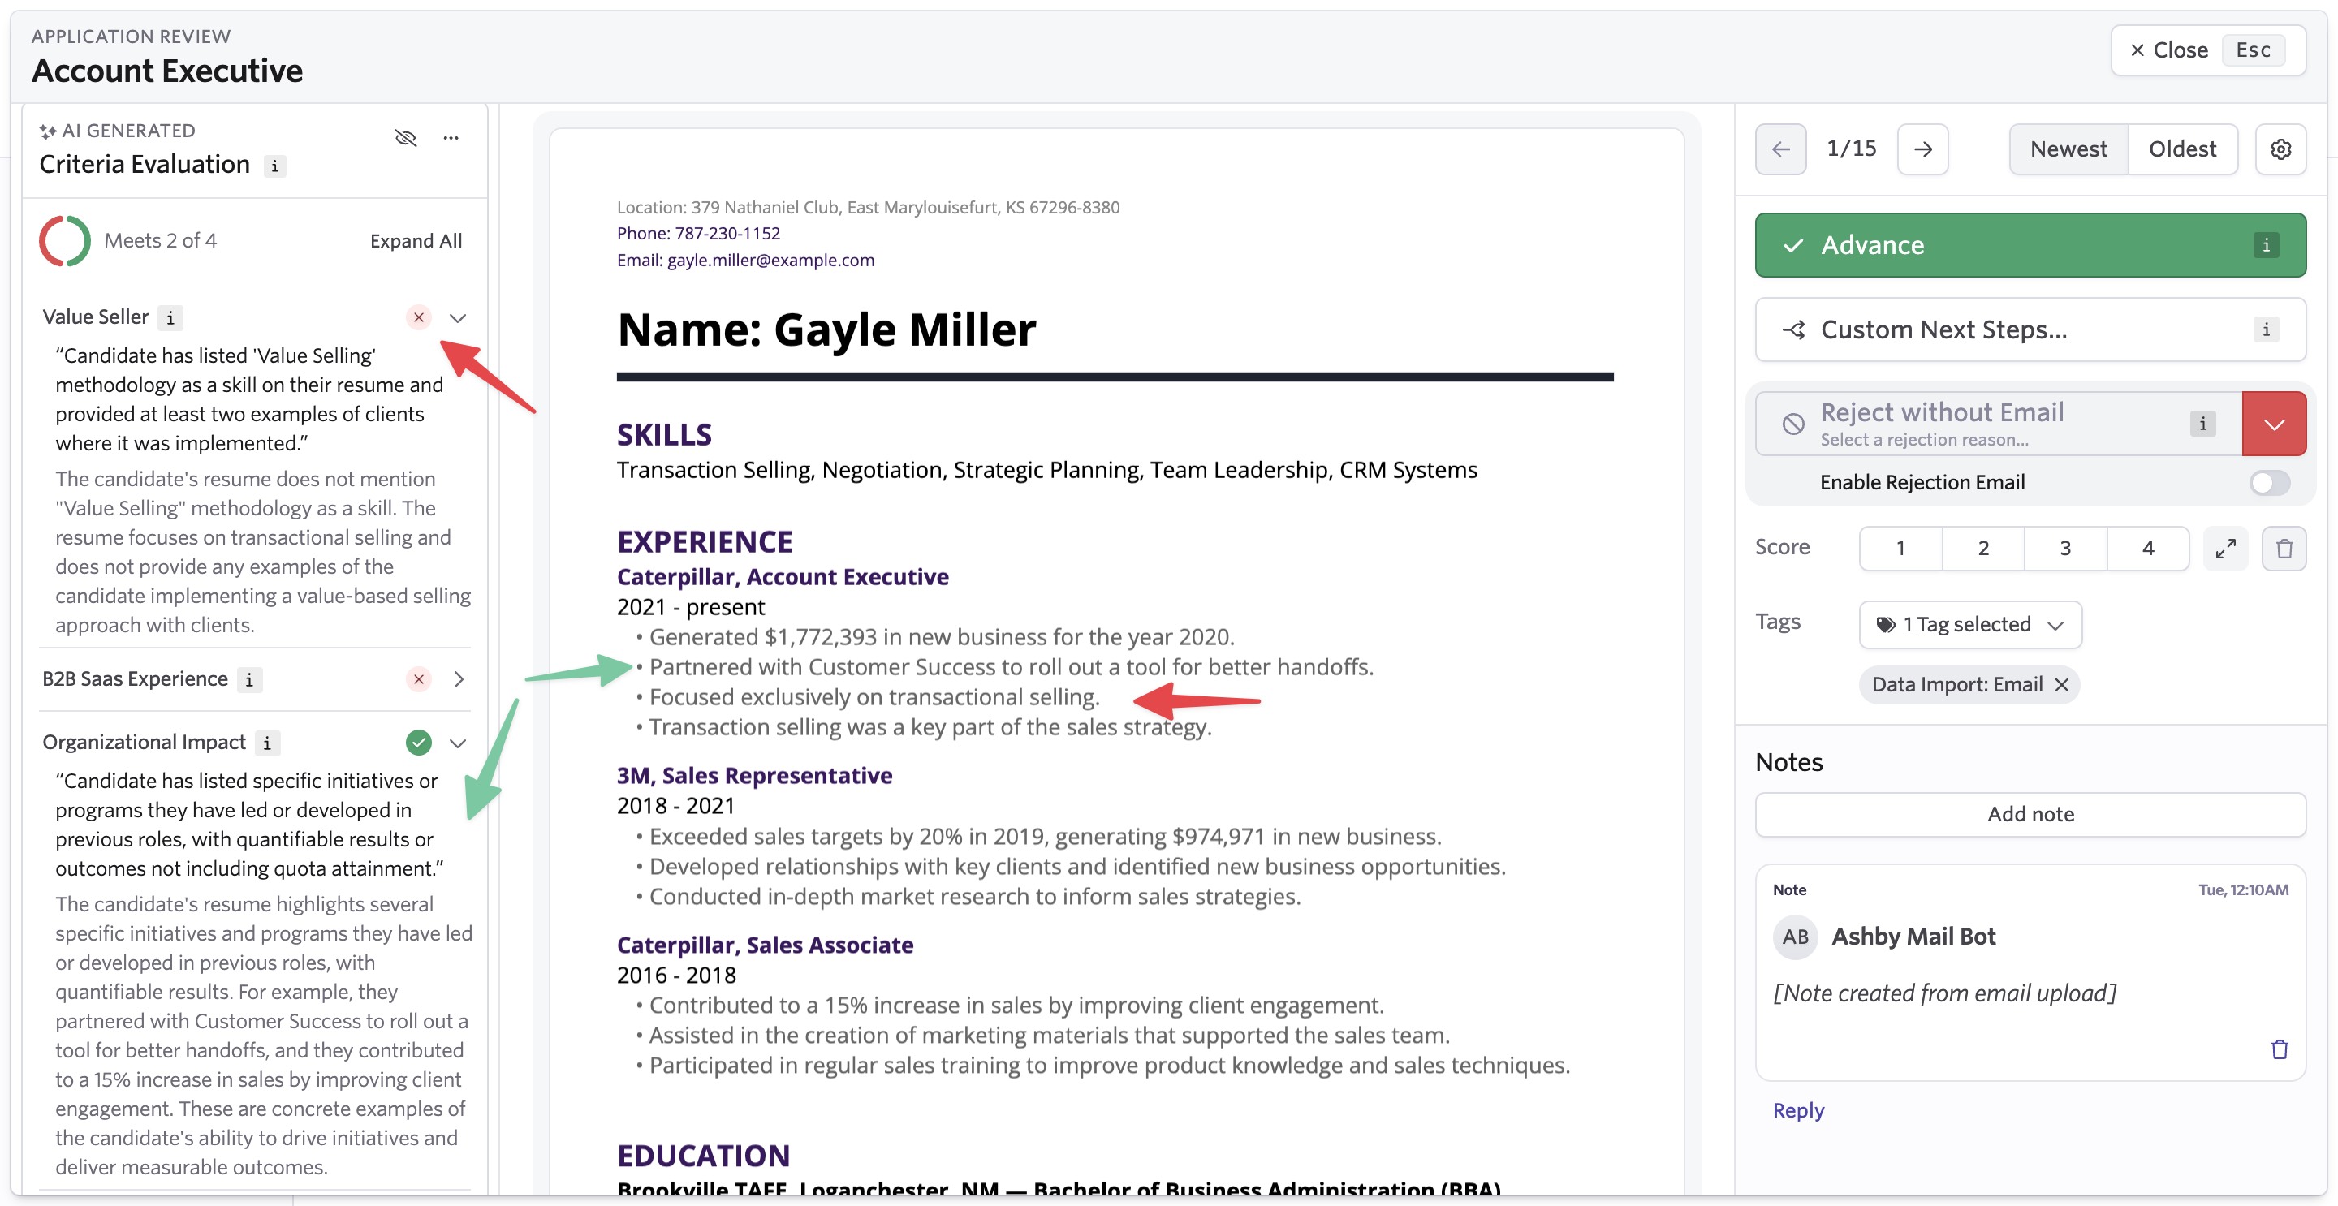
Task: Expand the B2B Saas Experience criterion
Action: tap(459, 678)
